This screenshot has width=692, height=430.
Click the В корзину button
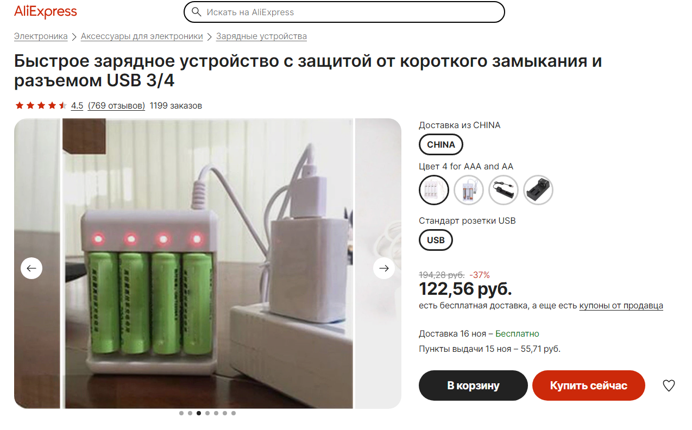[473, 385]
